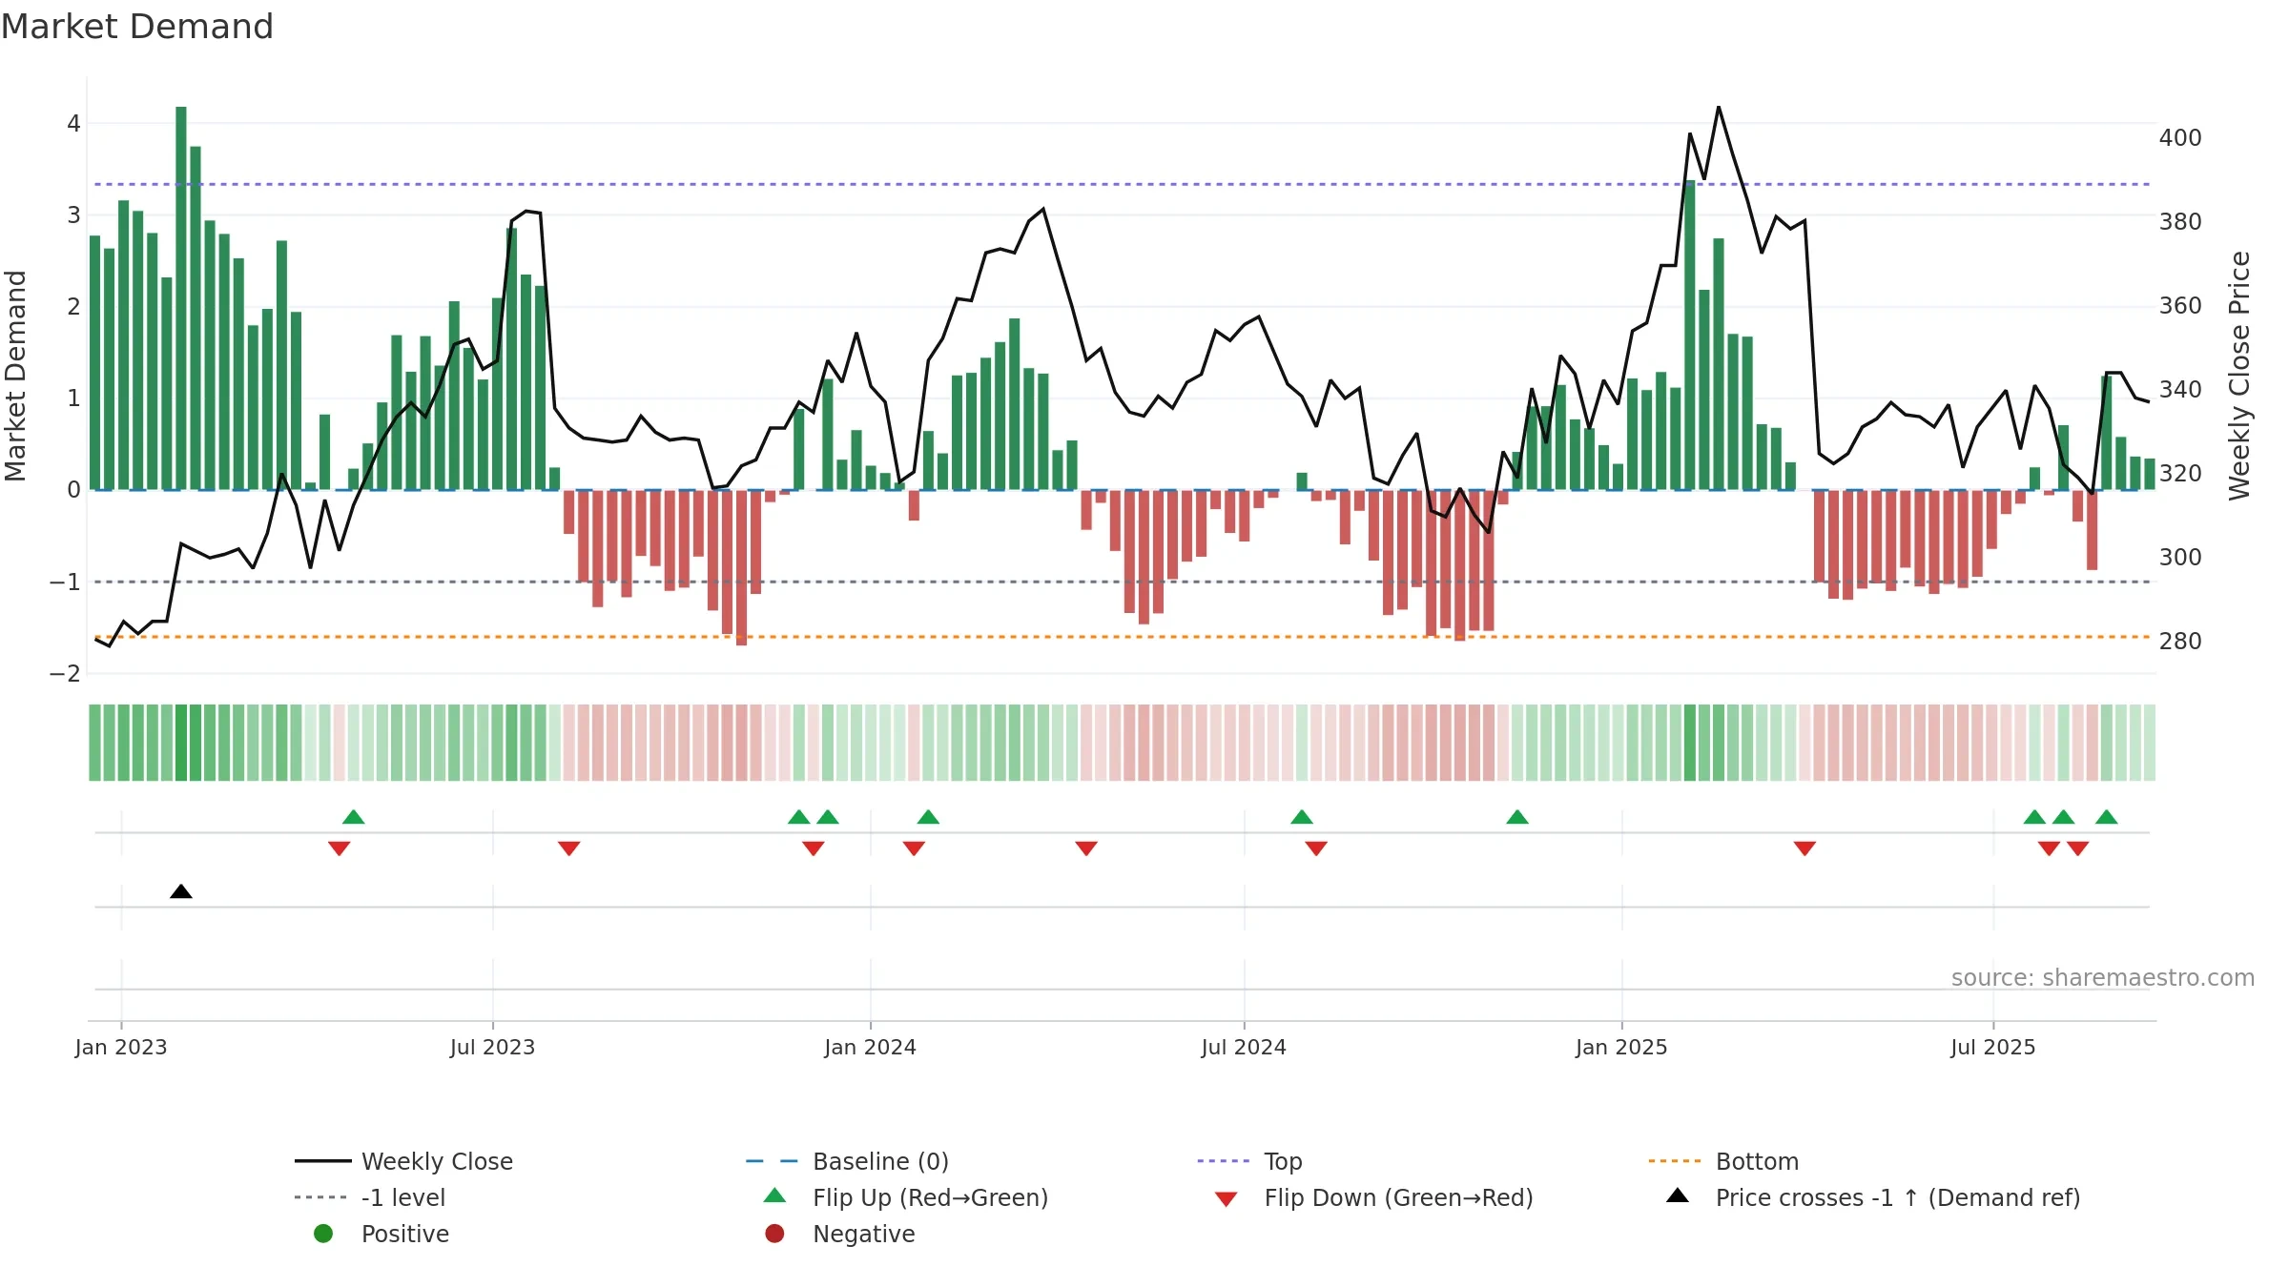
Task: Click the green flip-up marker near Nov 2024
Action: (1517, 817)
